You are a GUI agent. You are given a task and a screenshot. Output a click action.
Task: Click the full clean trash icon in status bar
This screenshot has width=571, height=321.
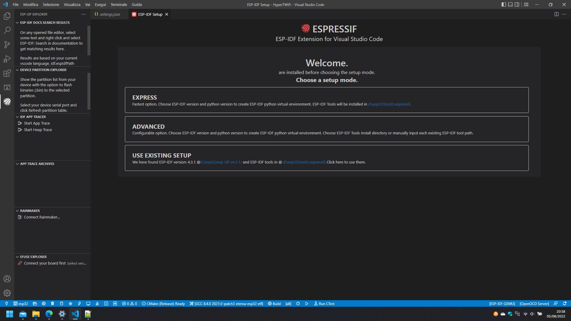[53, 304]
